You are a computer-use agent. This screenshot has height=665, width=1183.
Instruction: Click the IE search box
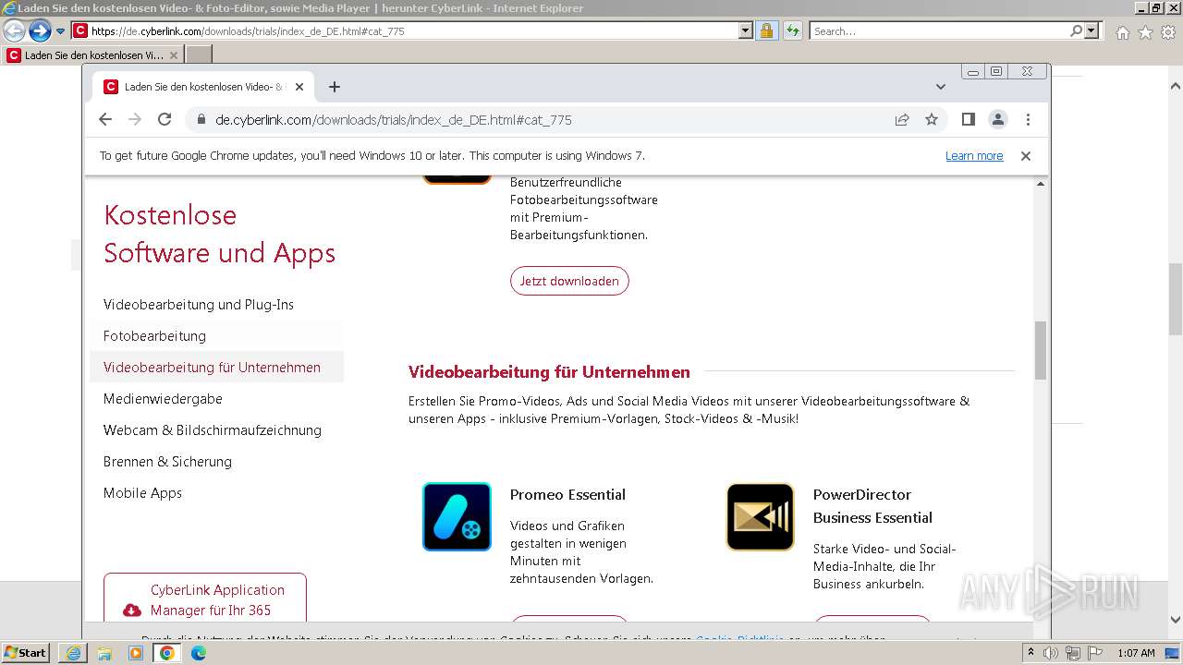pos(940,31)
